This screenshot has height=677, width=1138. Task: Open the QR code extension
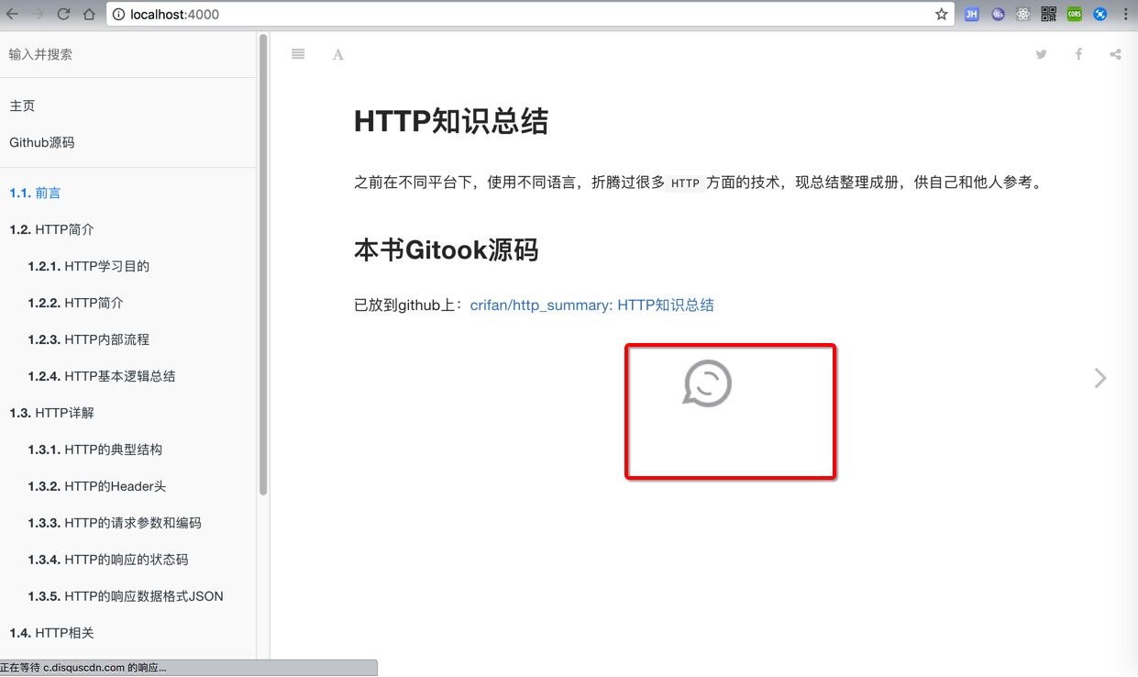point(1049,14)
